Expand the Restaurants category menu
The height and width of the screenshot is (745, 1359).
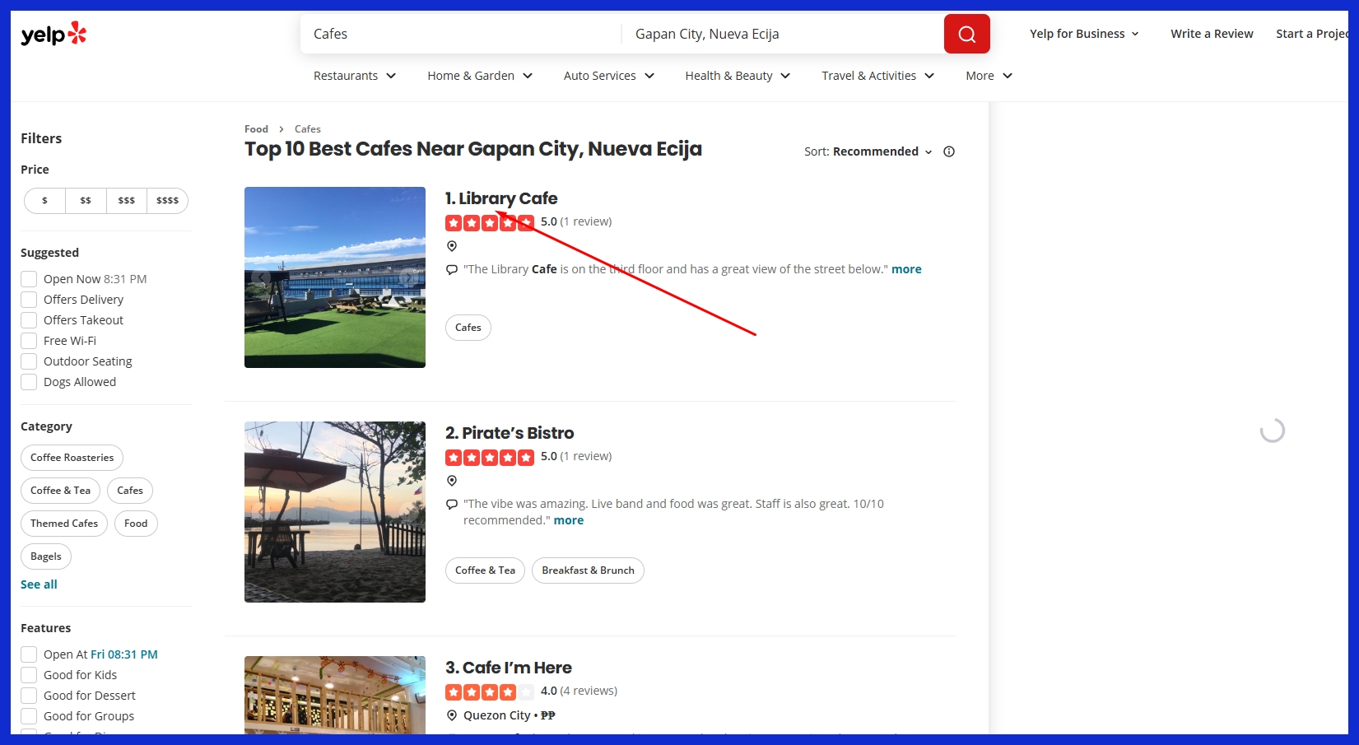(x=355, y=76)
